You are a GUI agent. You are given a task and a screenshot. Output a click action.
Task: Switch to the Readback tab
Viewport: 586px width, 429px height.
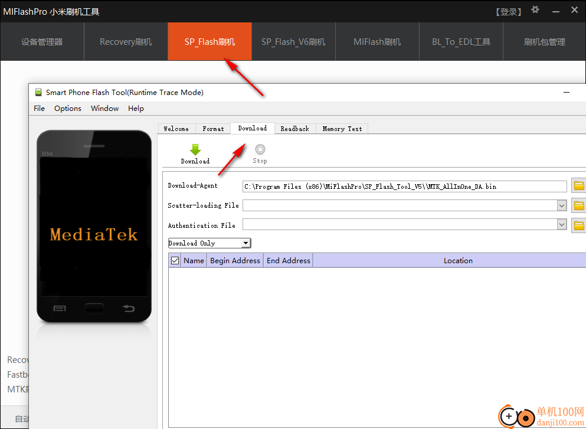(295, 129)
